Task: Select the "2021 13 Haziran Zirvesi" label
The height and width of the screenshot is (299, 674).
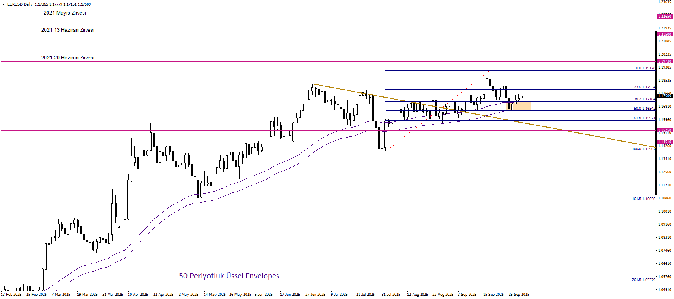Action: tap(68, 30)
